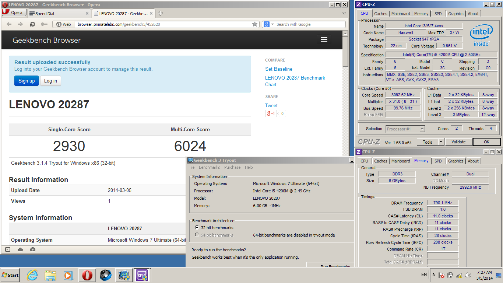Toggle Opera's panel icon in status bar

(8, 249)
